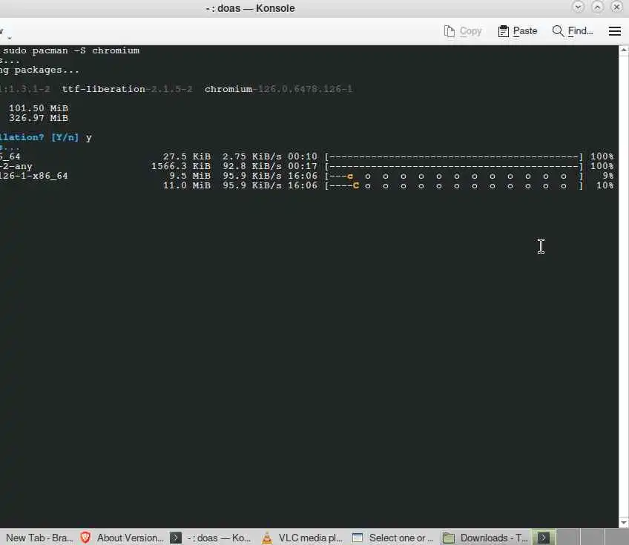Click the '-2-any' package row text
The height and width of the screenshot is (545, 629).
[16, 166]
